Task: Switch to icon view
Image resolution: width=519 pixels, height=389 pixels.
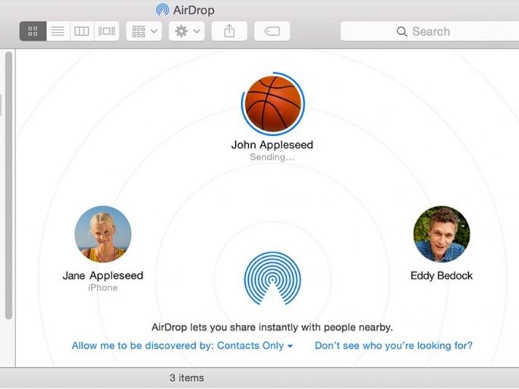Action: click(33, 31)
